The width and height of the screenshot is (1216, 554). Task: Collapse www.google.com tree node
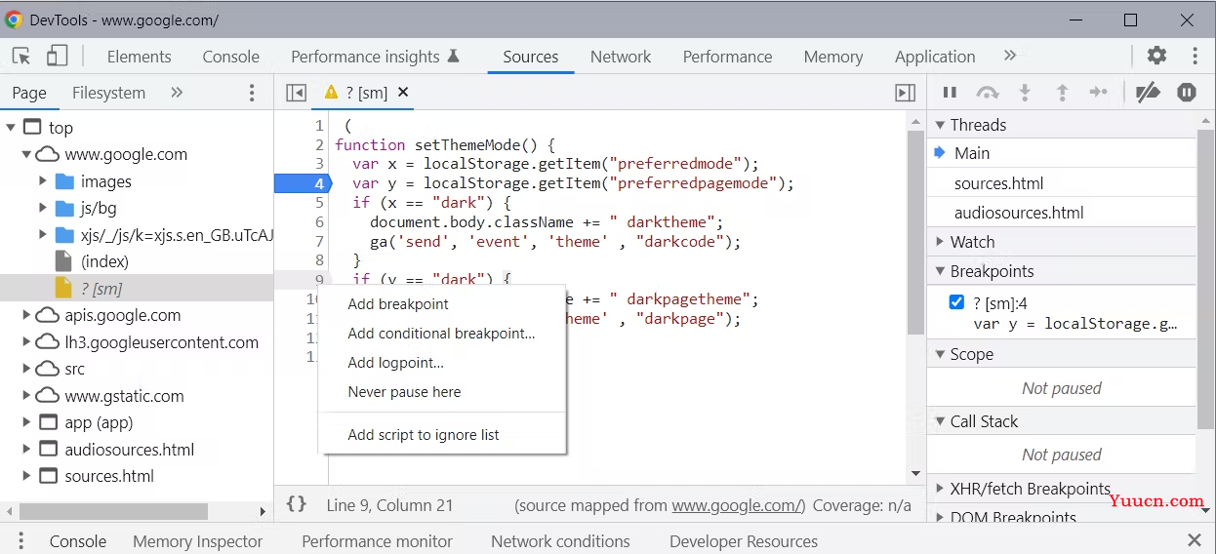[26, 154]
